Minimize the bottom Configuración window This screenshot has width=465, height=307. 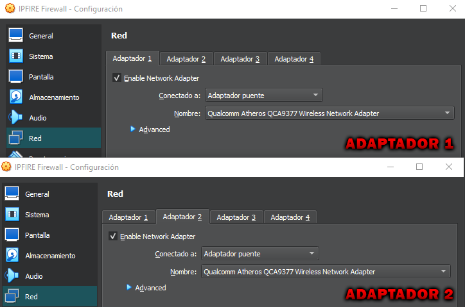coord(390,167)
